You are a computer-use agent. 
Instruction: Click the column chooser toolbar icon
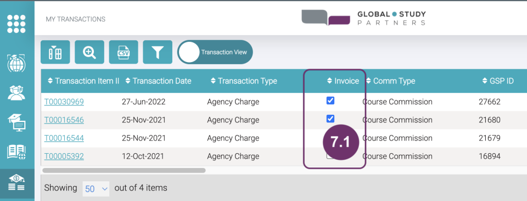click(55, 52)
